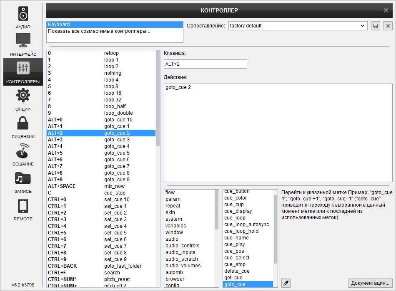The height and width of the screenshot is (291, 396).
Task: Open the Options gear section
Action: pyautogui.click(x=23, y=99)
